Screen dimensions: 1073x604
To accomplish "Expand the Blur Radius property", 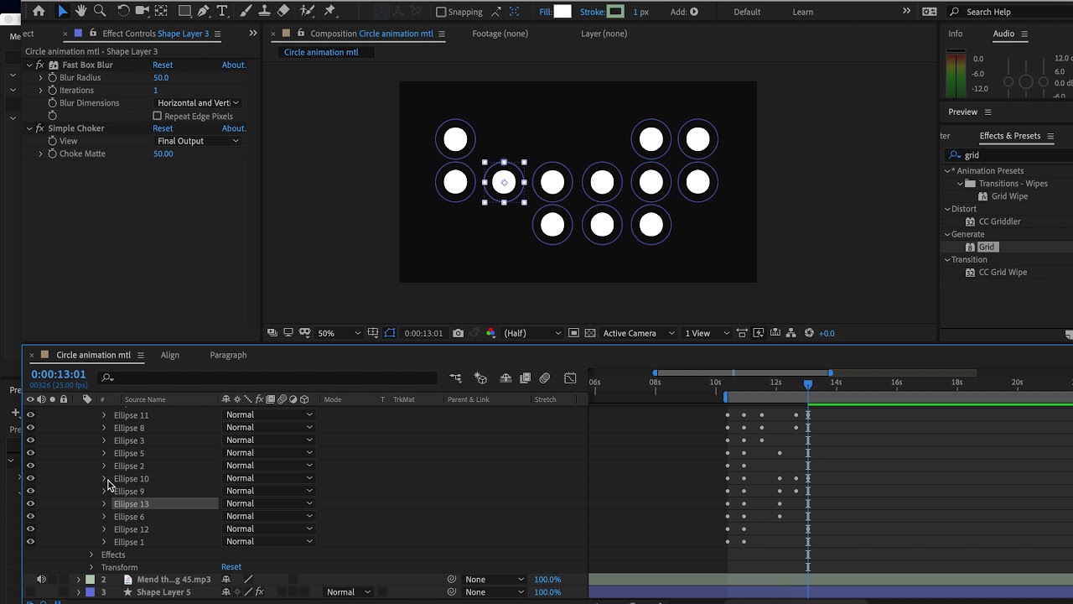I will click(40, 77).
